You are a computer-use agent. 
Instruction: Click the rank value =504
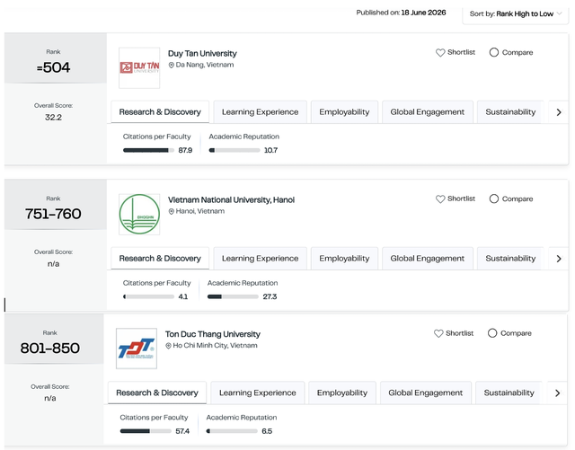tap(53, 67)
